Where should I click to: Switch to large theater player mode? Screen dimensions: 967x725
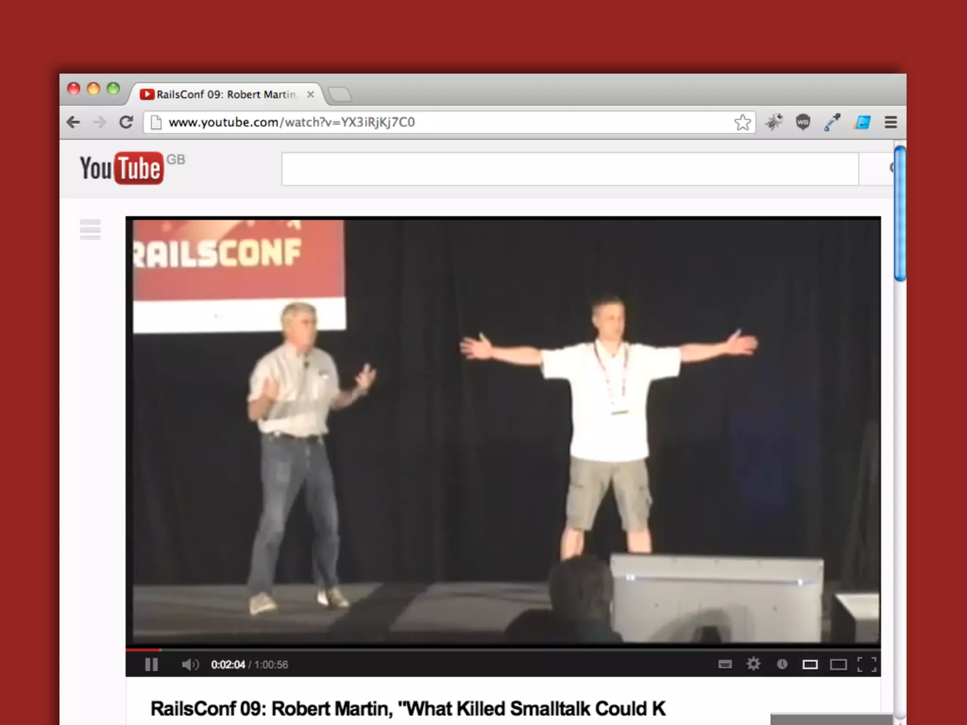(838, 665)
